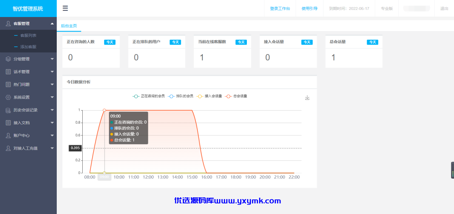Collapse the 客服管理 menu arrow

52,23
